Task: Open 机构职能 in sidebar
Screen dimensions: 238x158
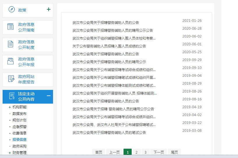Action: [20, 107]
